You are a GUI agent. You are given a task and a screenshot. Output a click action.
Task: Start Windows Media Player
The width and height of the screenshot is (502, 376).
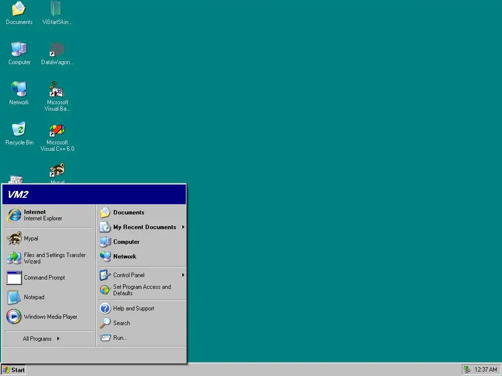[x=50, y=317]
